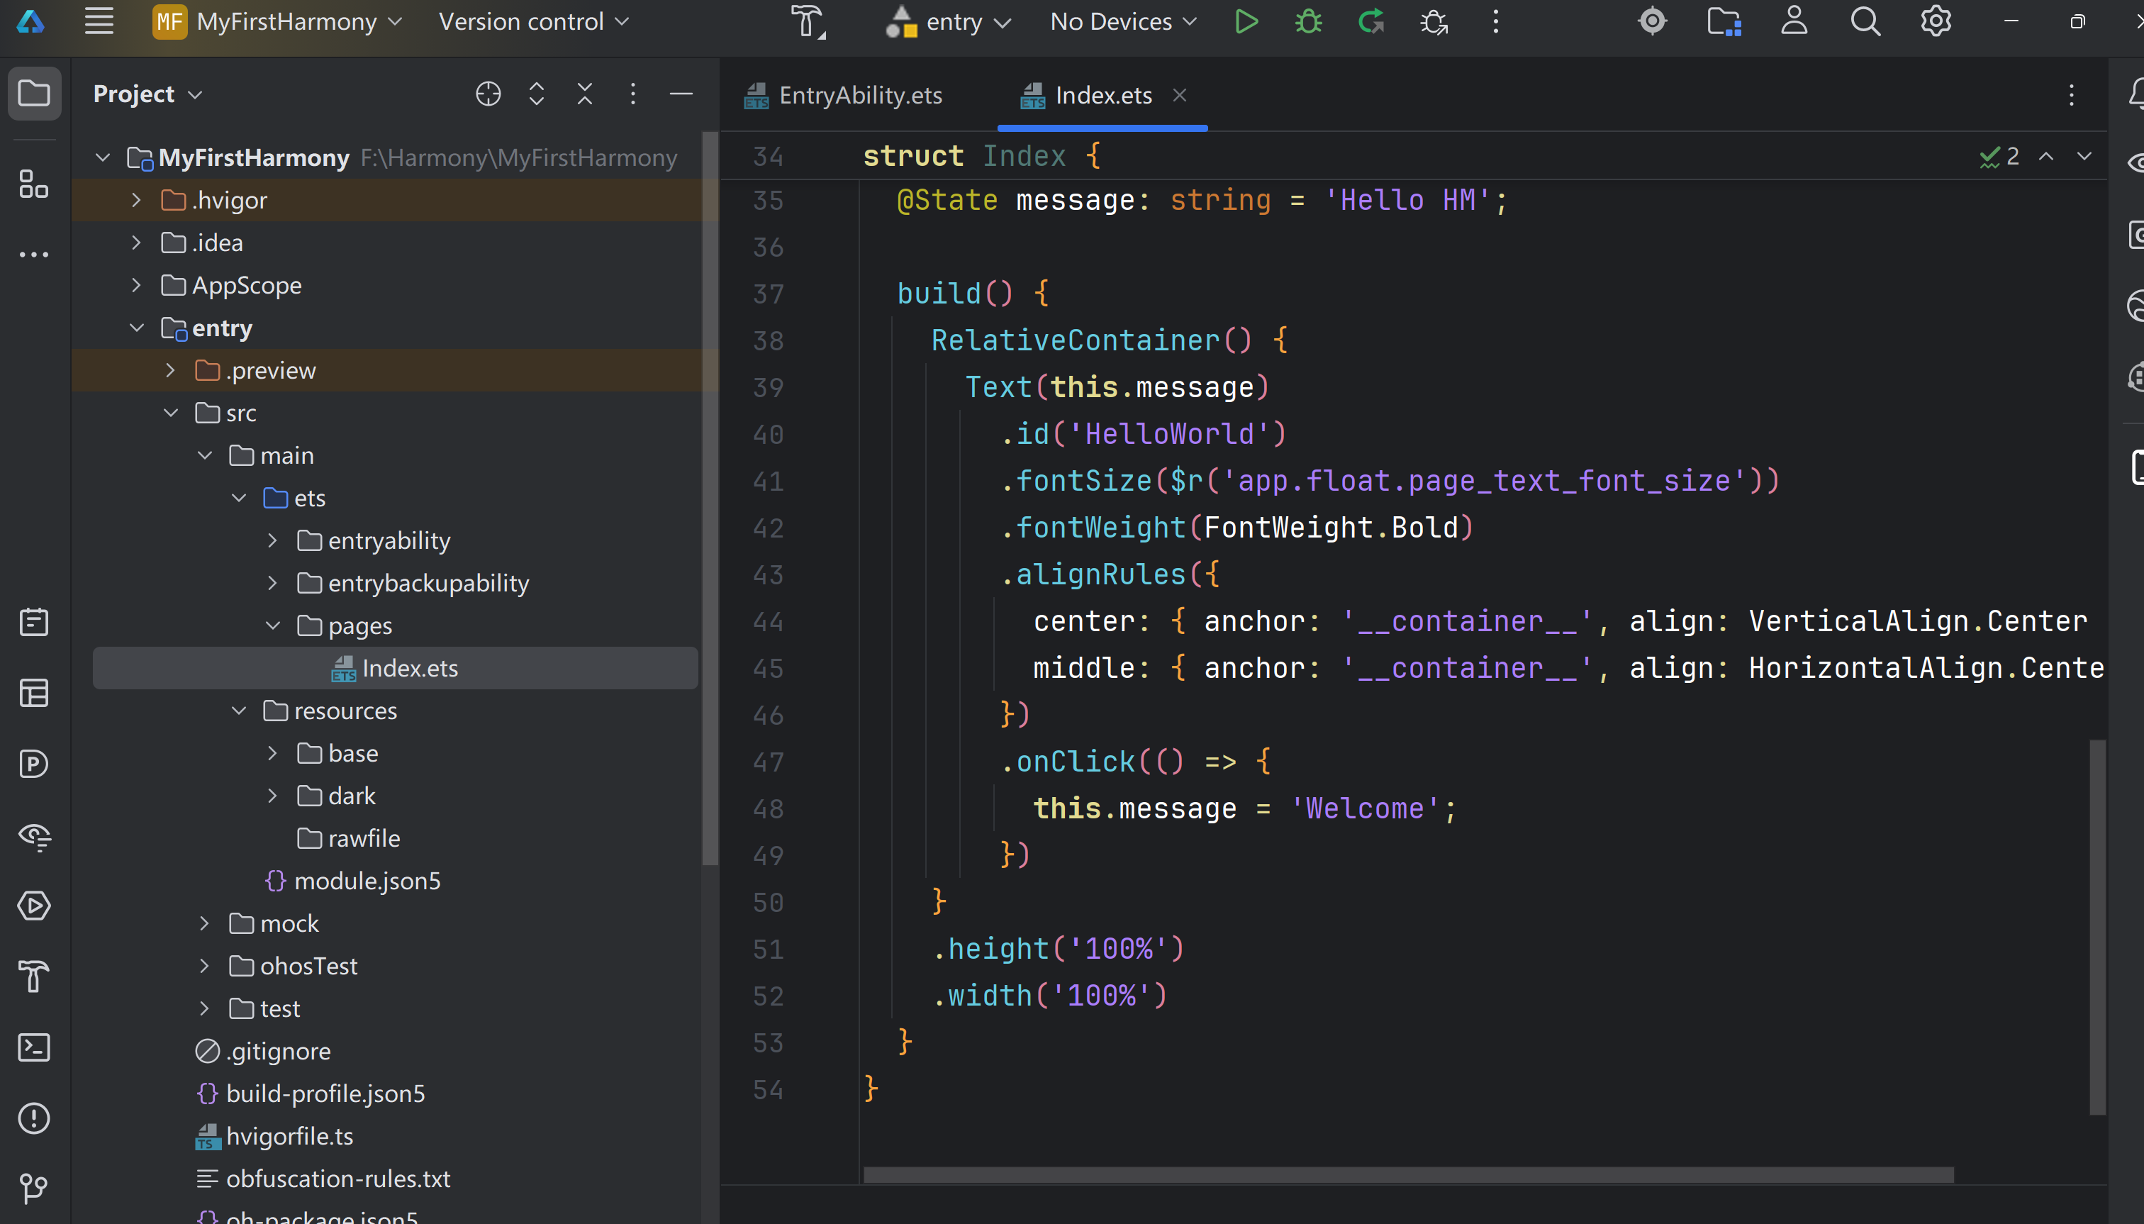
Task: Select the .gitignore file
Action: click(x=263, y=1052)
